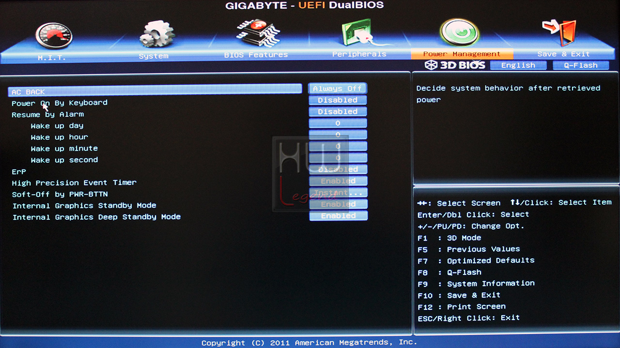Click the F8 Q-Flash help line
The height and width of the screenshot is (348, 620).
[449, 272]
